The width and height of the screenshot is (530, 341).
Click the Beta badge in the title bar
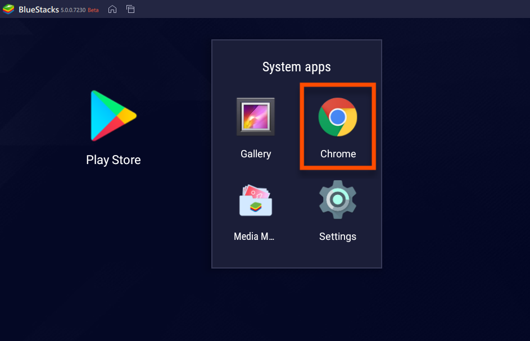click(x=93, y=10)
